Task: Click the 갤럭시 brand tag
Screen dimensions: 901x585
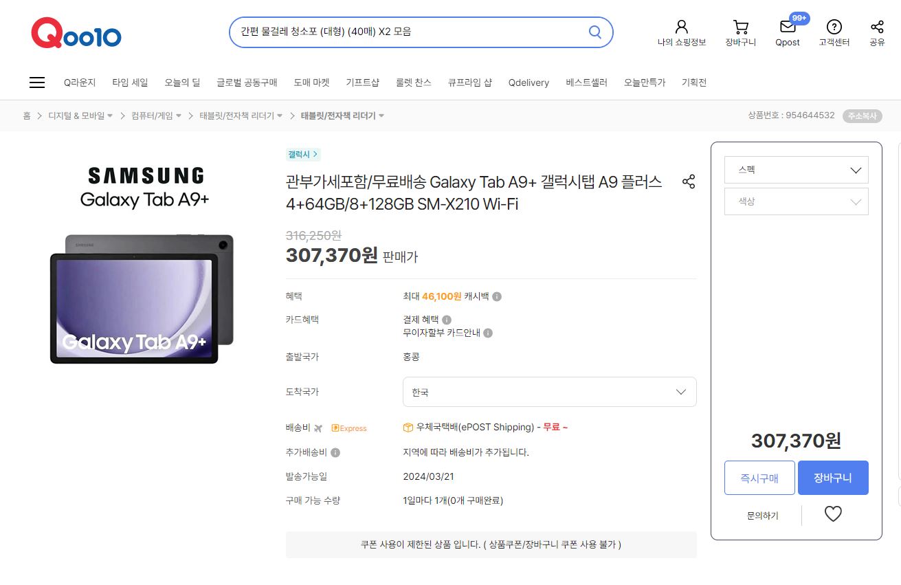Action: (x=303, y=154)
